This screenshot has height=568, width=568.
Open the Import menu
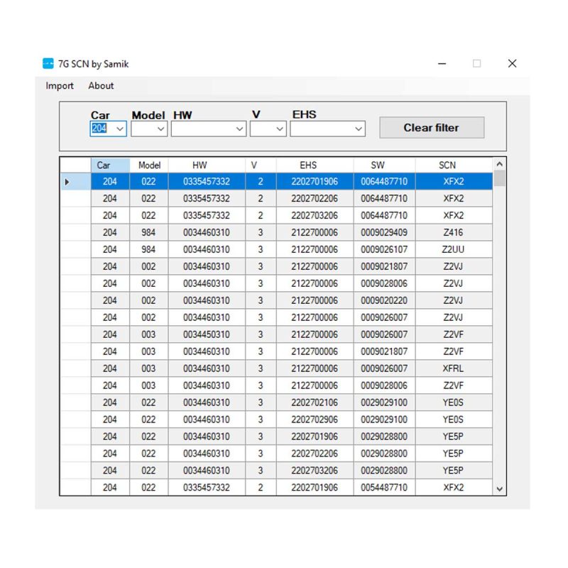click(x=60, y=86)
